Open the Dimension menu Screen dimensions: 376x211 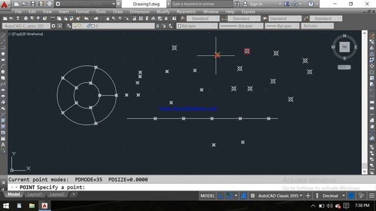point(140,12)
